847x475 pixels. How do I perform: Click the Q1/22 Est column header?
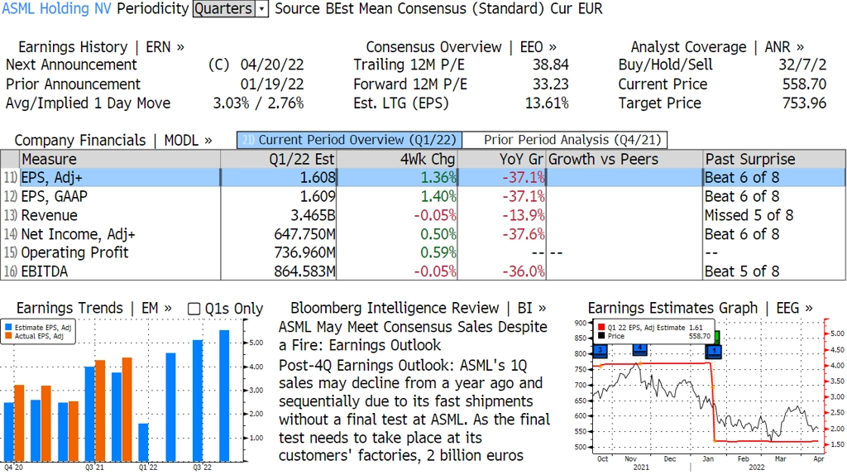[x=278, y=160]
